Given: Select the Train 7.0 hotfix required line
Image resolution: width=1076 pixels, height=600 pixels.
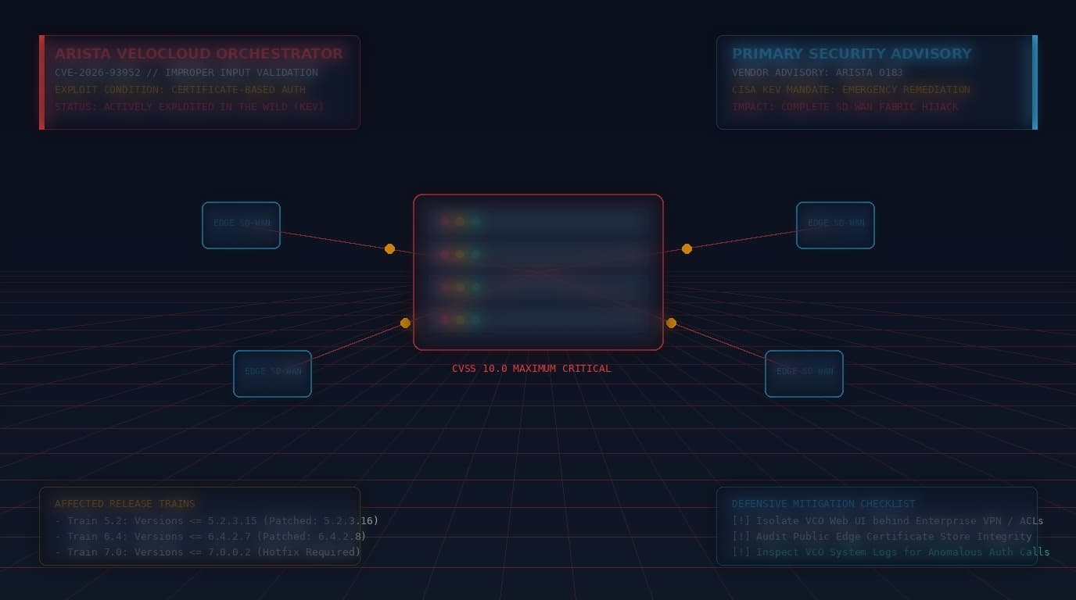Looking at the screenshot, I should click(x=207, y=552).
